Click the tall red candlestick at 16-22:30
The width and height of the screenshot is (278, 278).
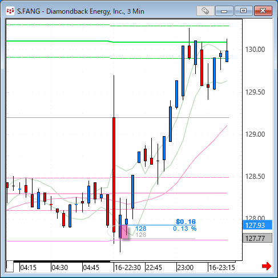(x=114, y=175)
